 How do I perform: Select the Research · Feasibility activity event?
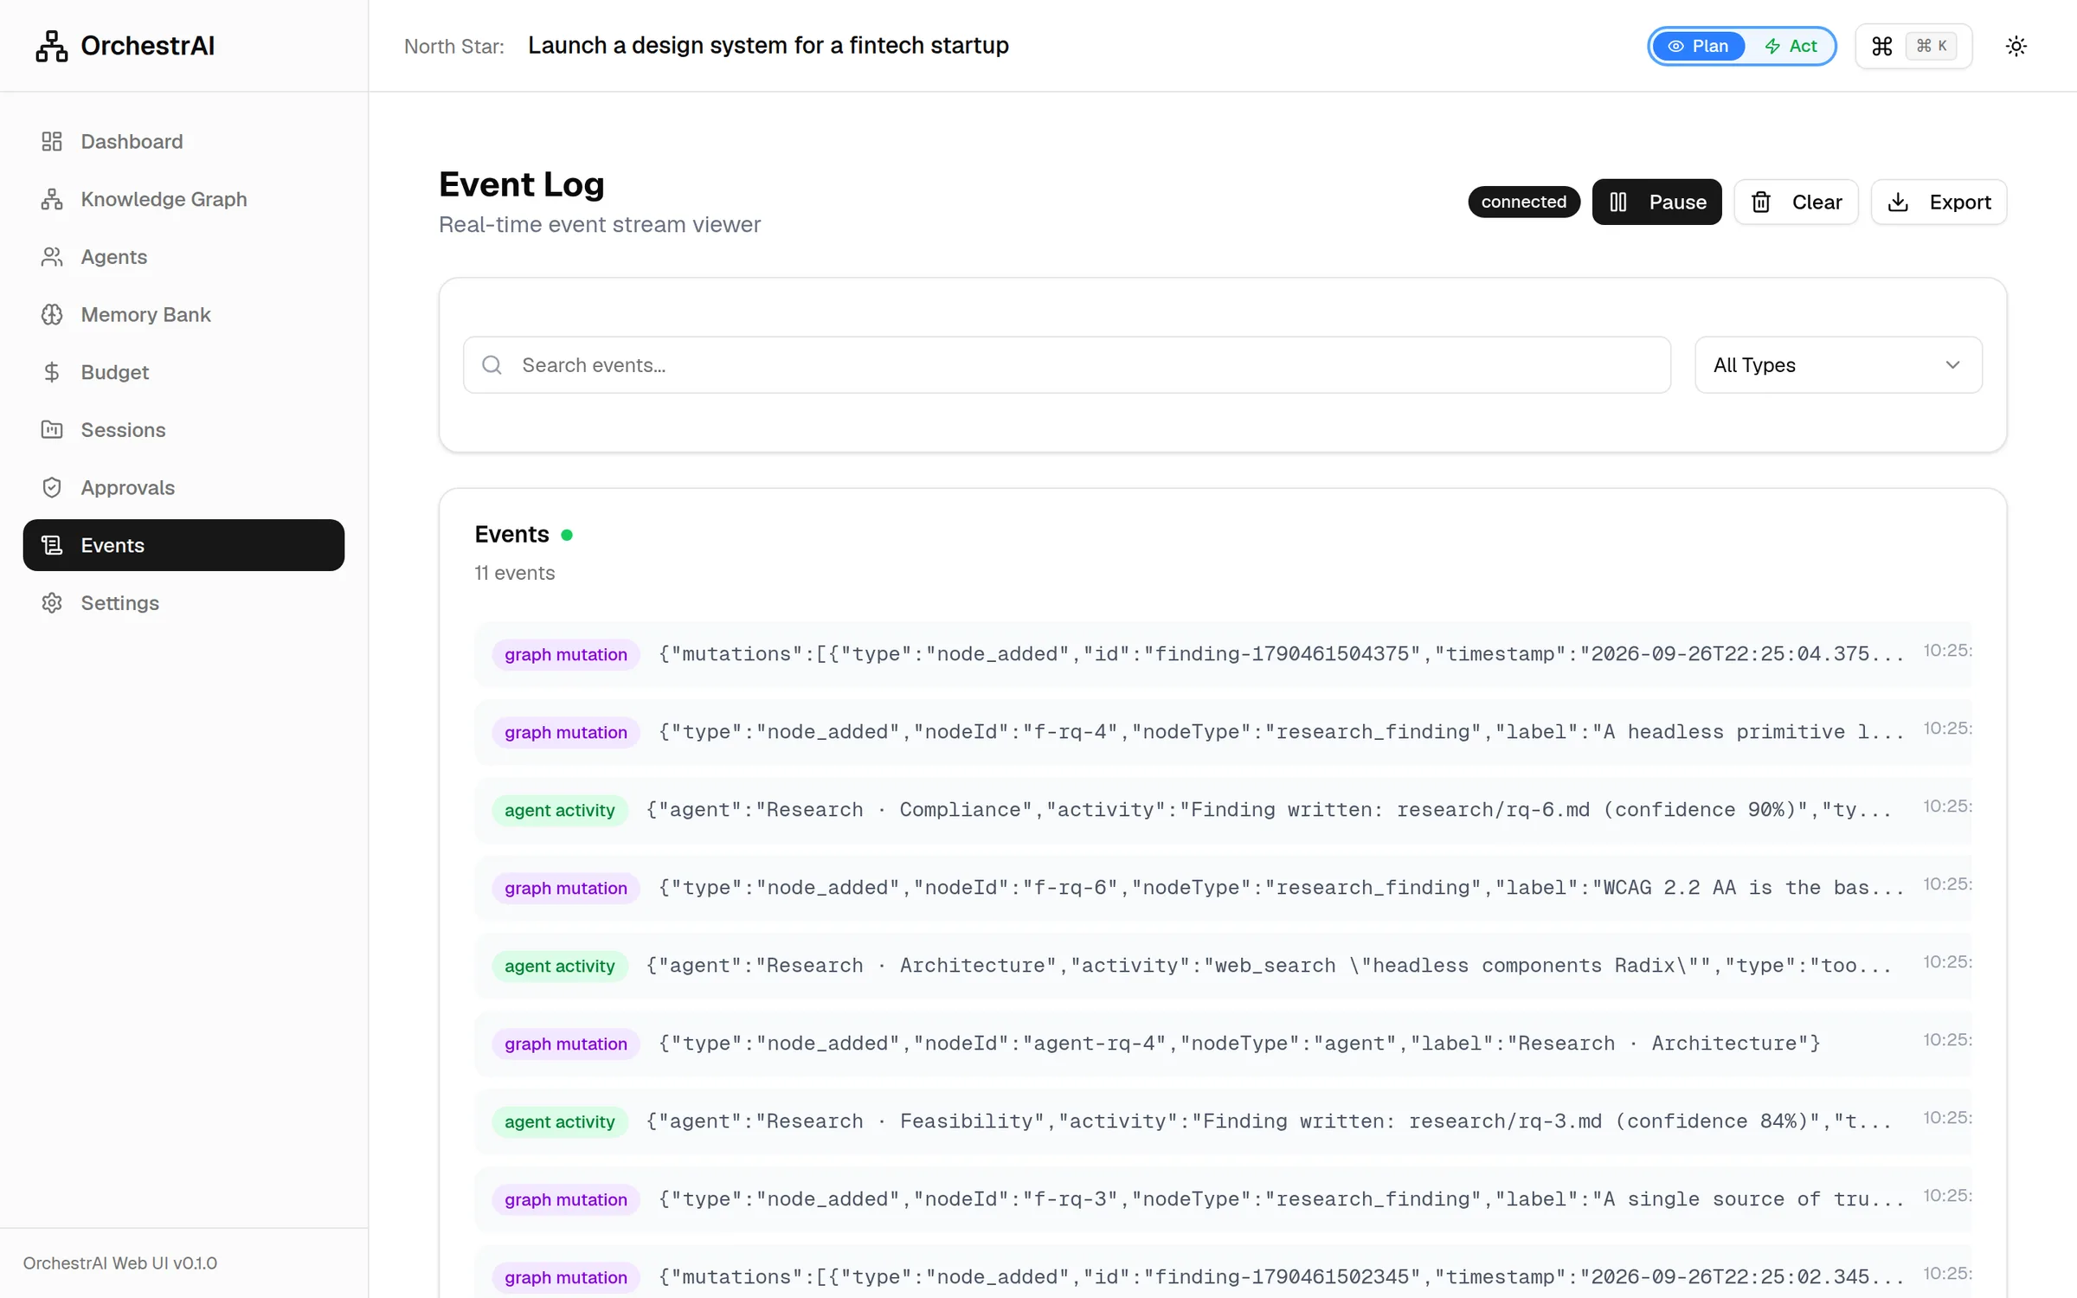coord(1223,1121)
